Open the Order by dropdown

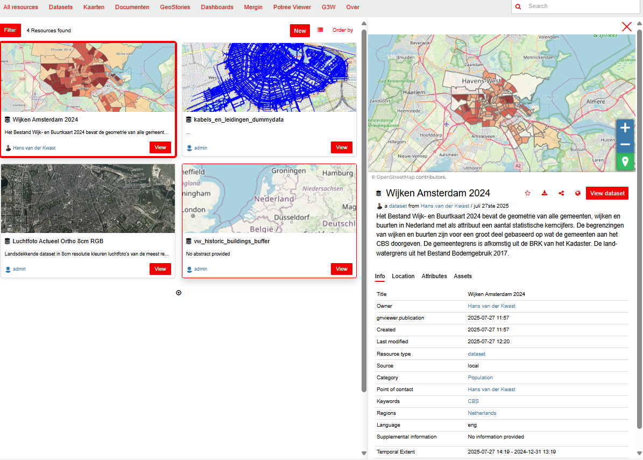pyautogui.click(x=342, y=30)
